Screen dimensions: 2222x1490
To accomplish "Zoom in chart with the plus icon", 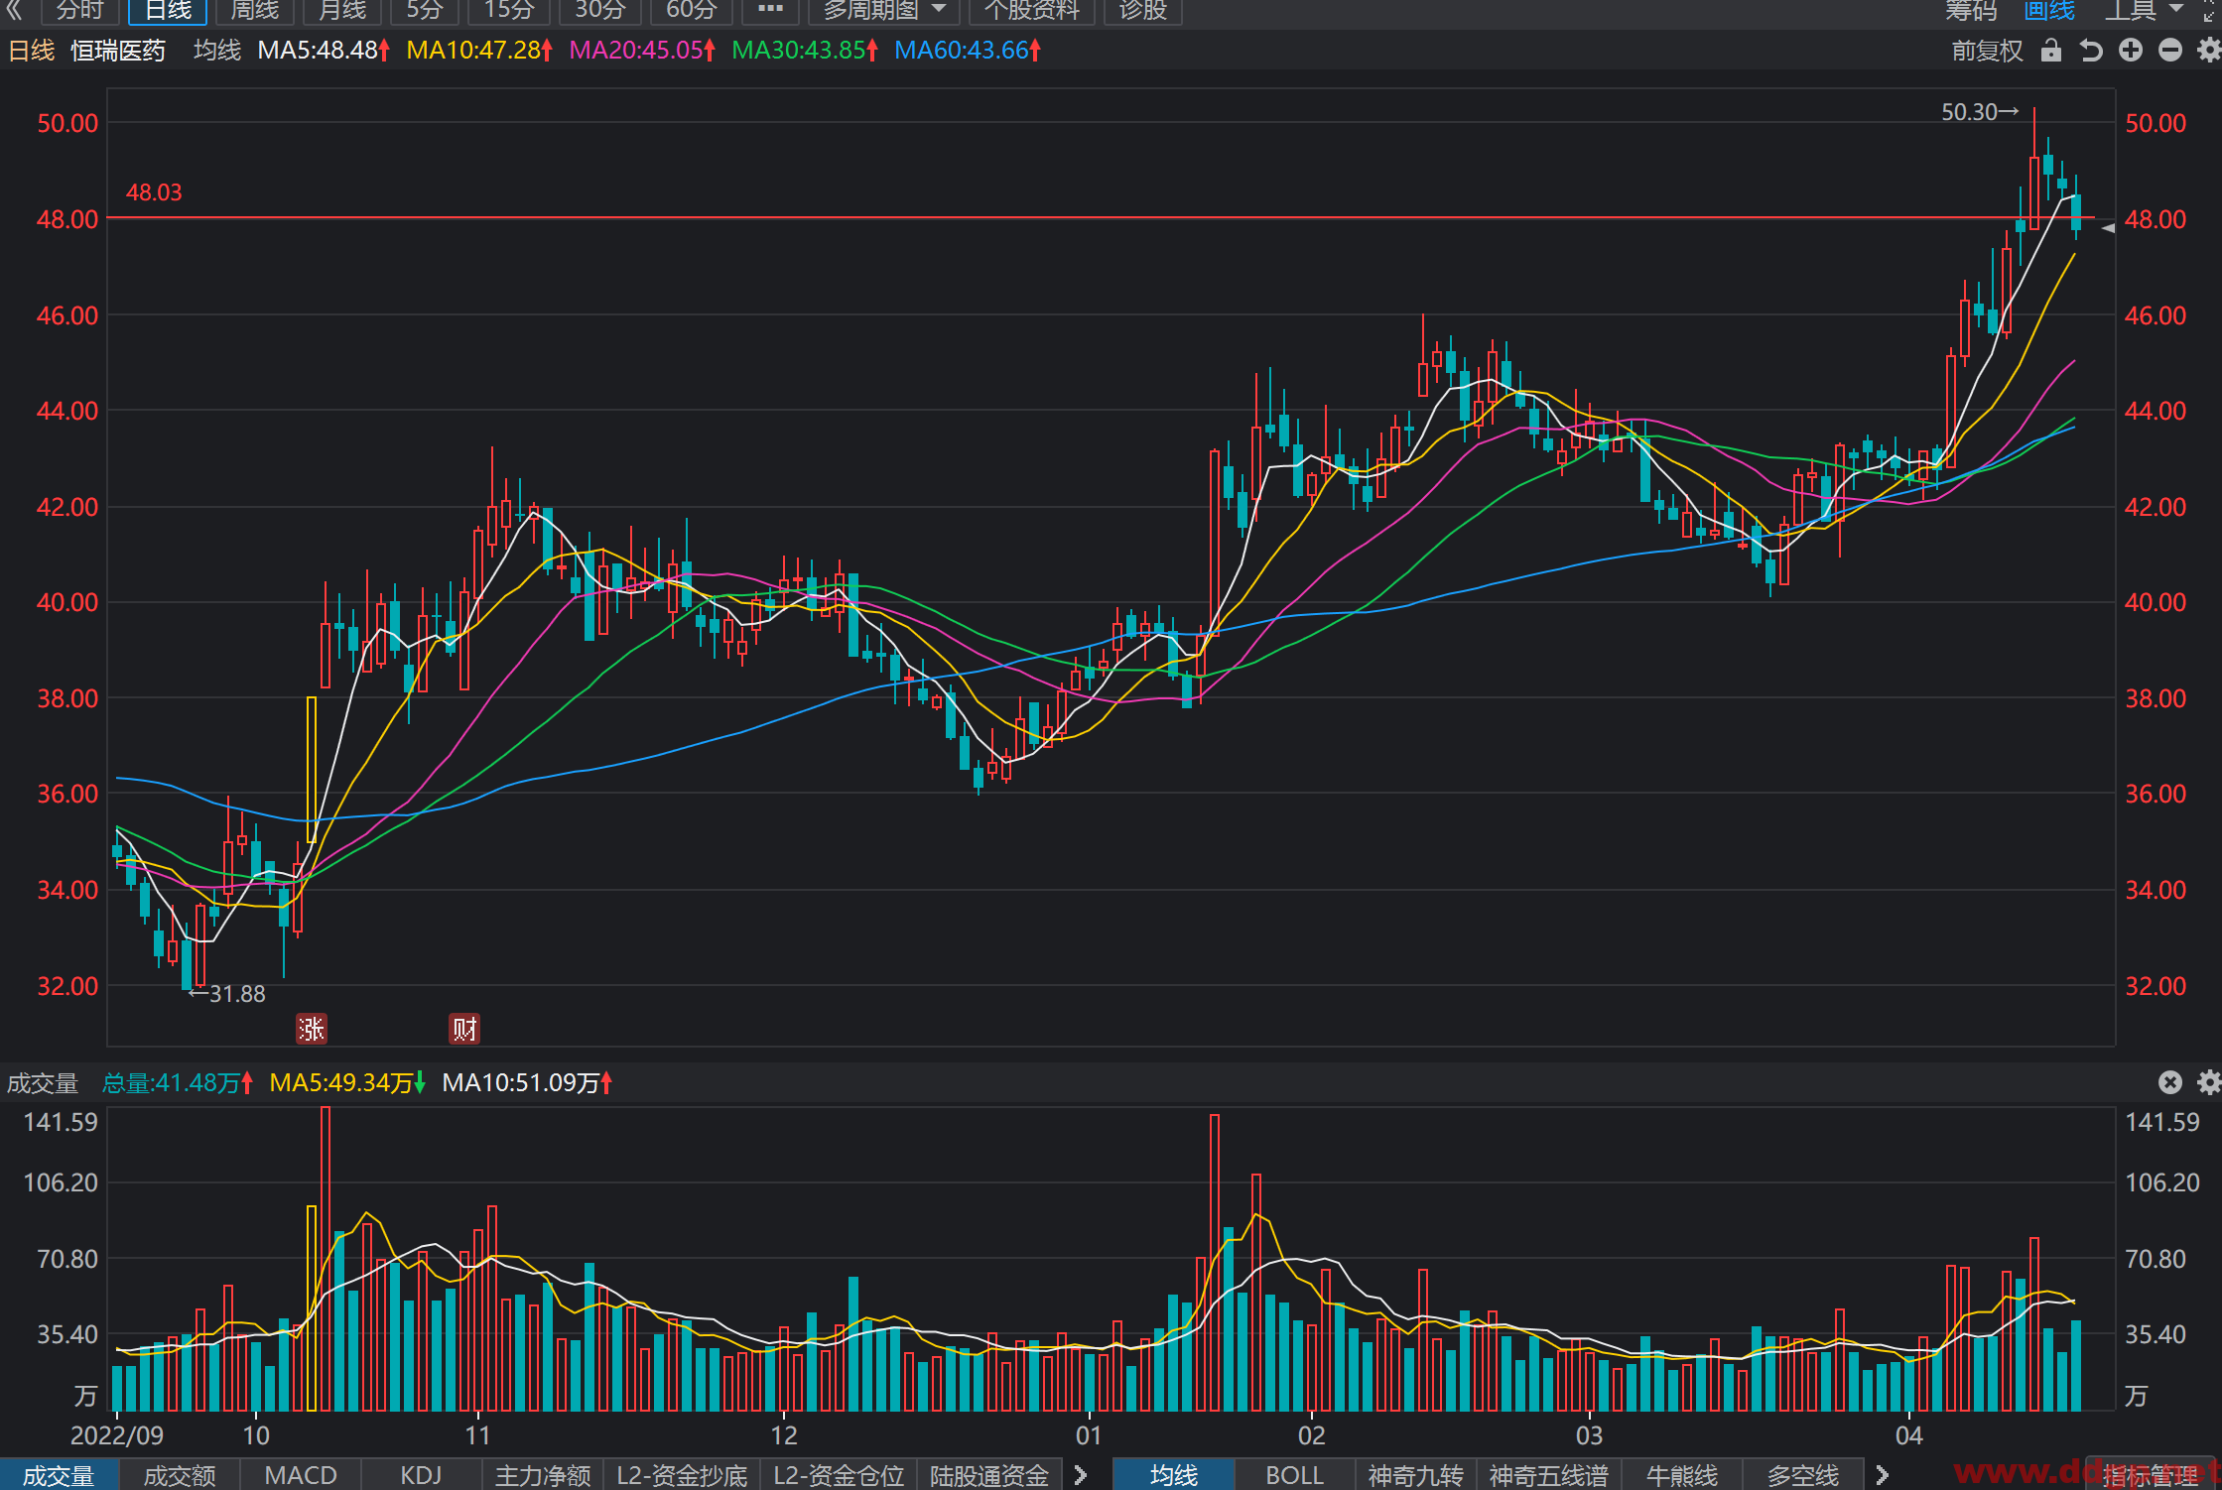I will pyautogui.click(x=2131, y=51).
